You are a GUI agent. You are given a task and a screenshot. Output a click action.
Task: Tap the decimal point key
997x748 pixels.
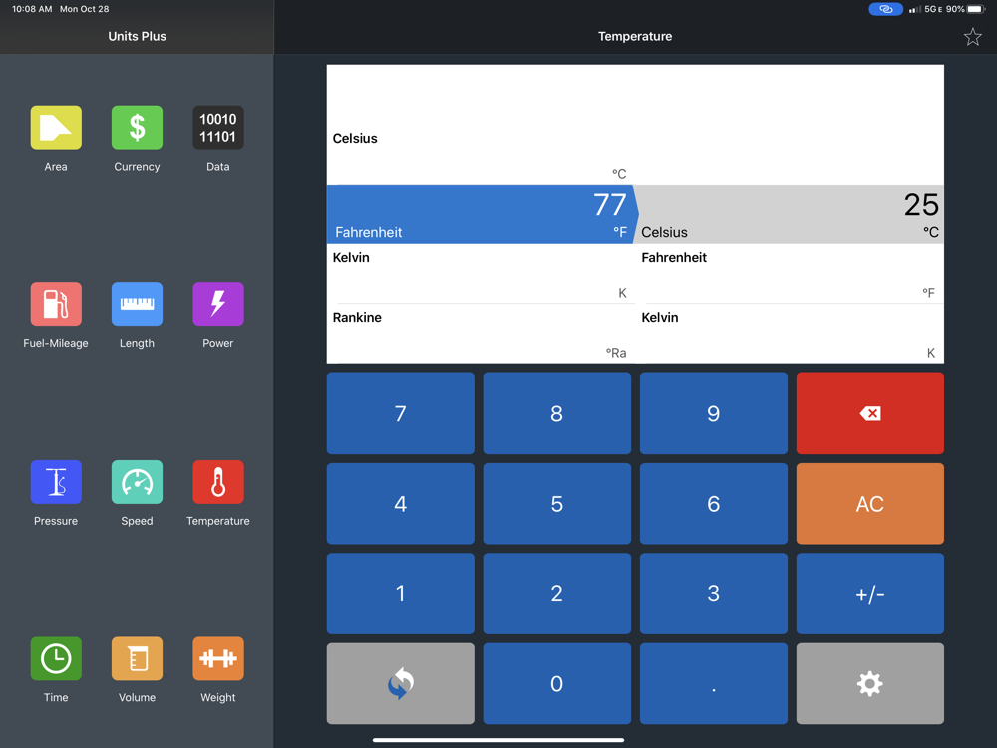coord(714,684)
